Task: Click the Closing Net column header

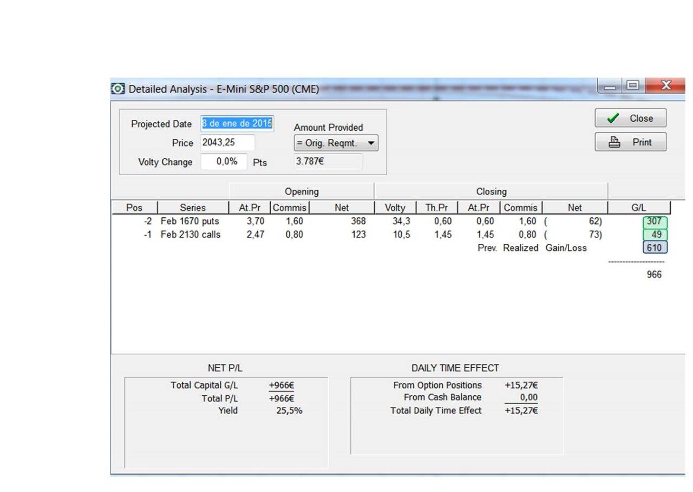Action: click(574, 208)
